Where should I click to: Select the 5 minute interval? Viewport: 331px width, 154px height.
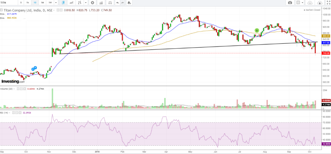[21, 3]
